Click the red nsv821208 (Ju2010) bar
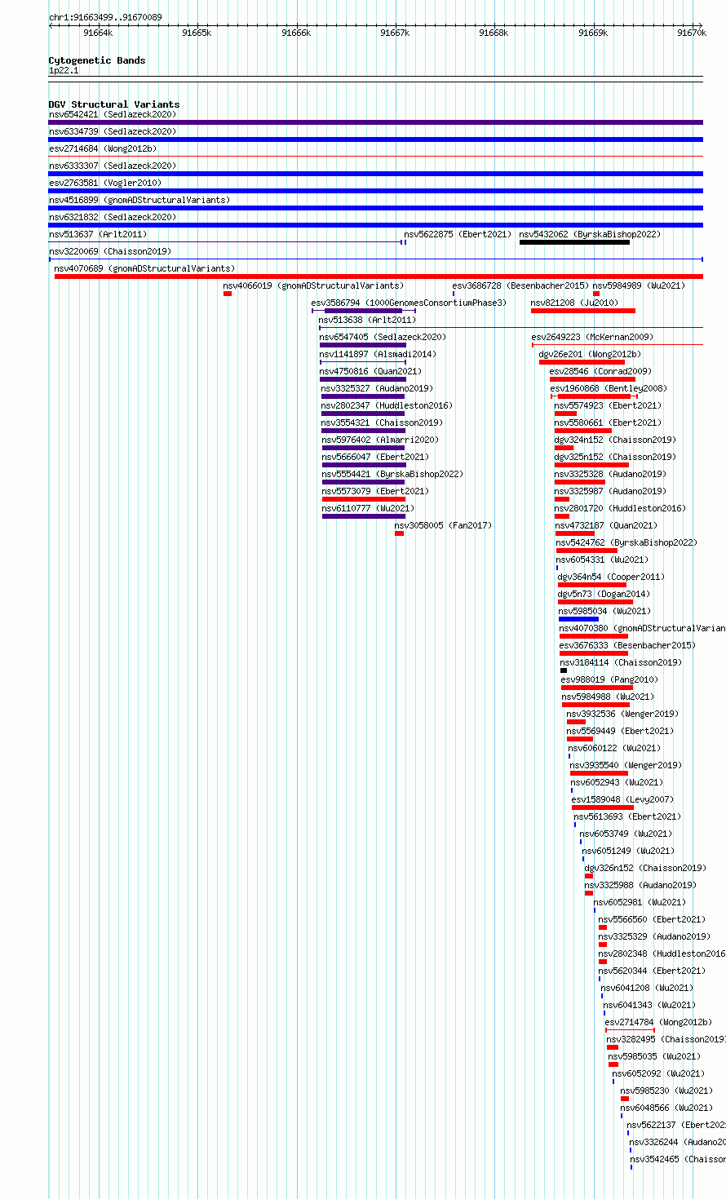 pos(582,311)
